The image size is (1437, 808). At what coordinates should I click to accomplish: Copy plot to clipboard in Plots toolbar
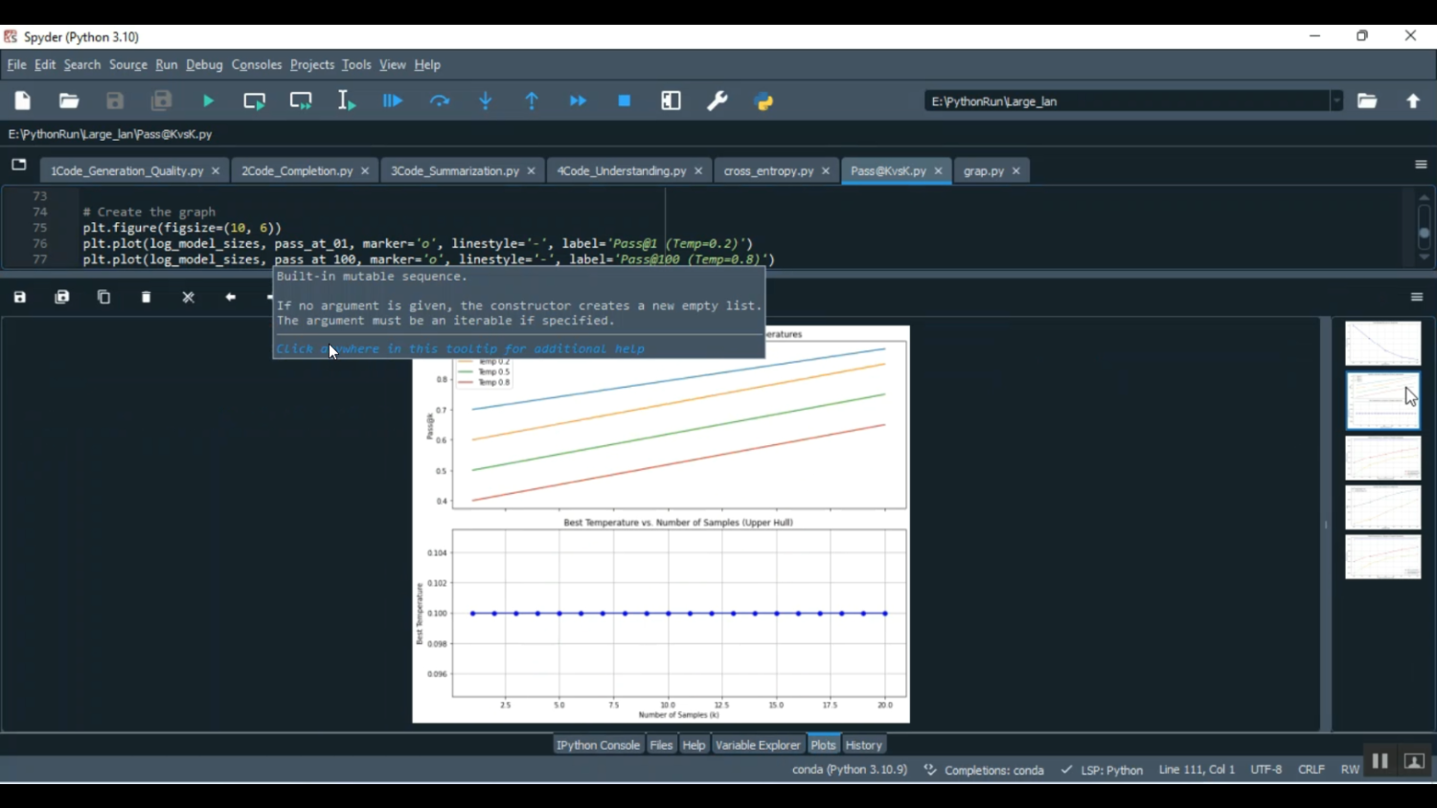pyautogui.click(x=103, y=297)
